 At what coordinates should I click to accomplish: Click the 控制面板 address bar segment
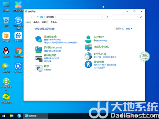(50, 17)
